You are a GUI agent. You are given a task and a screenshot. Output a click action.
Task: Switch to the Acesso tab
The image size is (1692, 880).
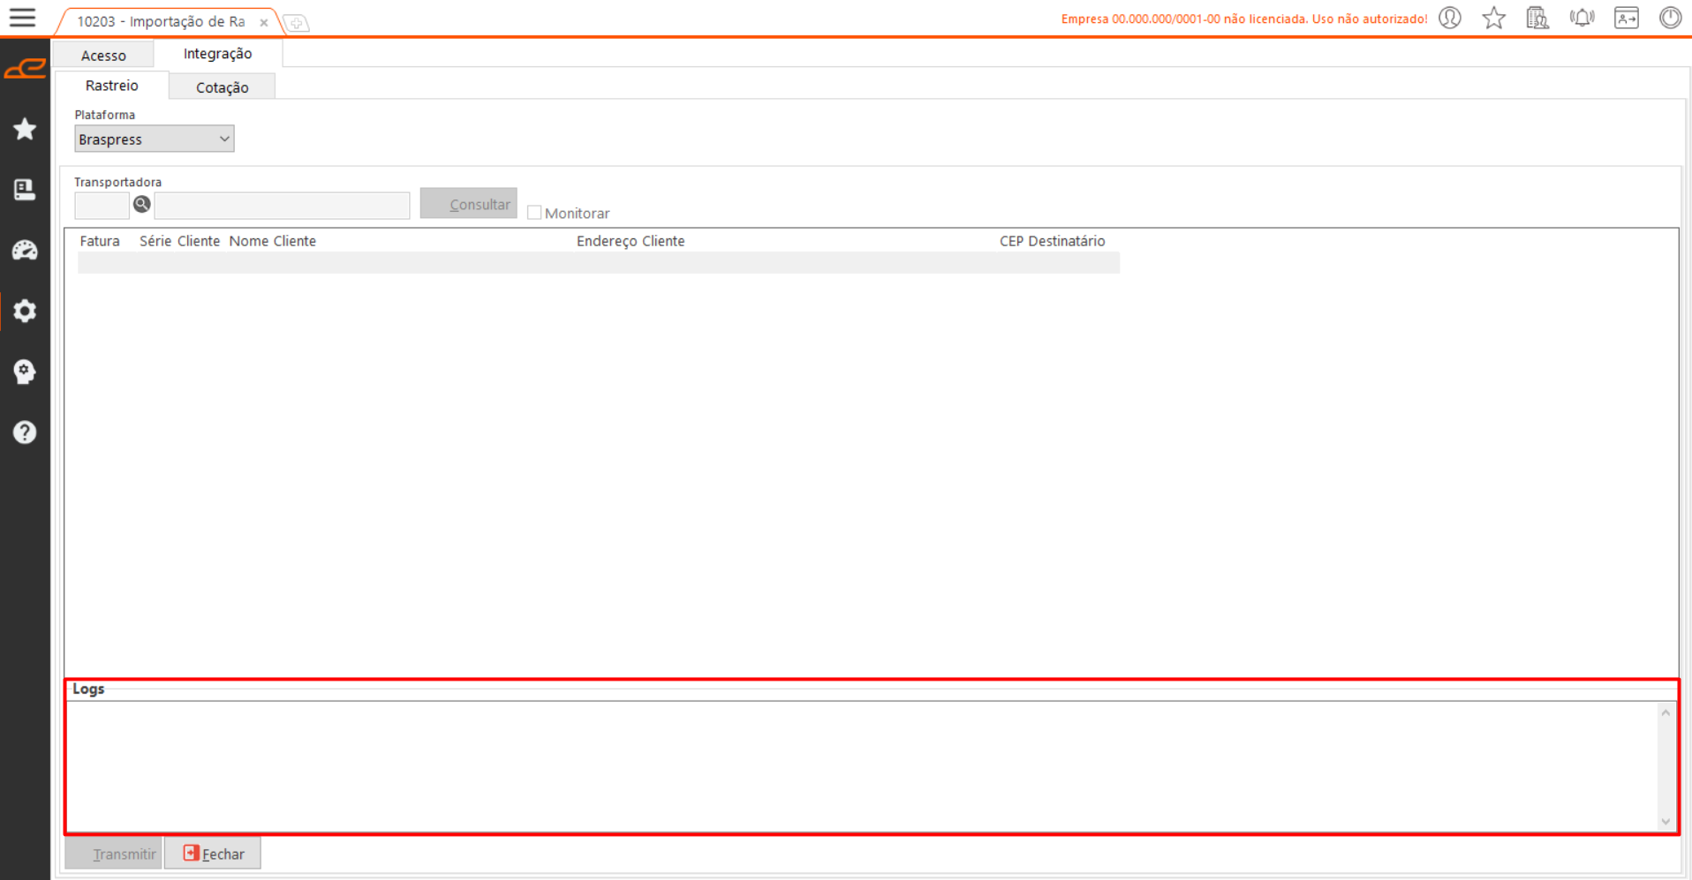click(103, 56)
